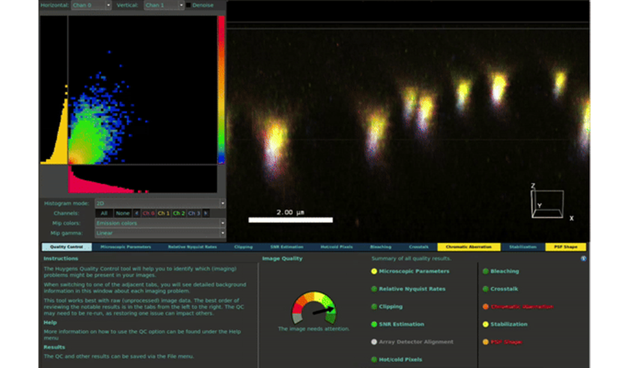Toggle channel Ch 0 visibility
The width and height of the screenshot is (629, 368).
[148, 213]
